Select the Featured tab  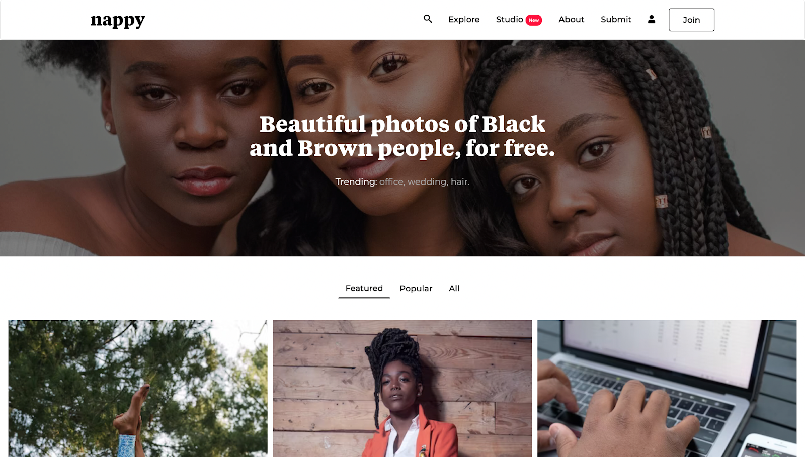click(x=364, y=288)
